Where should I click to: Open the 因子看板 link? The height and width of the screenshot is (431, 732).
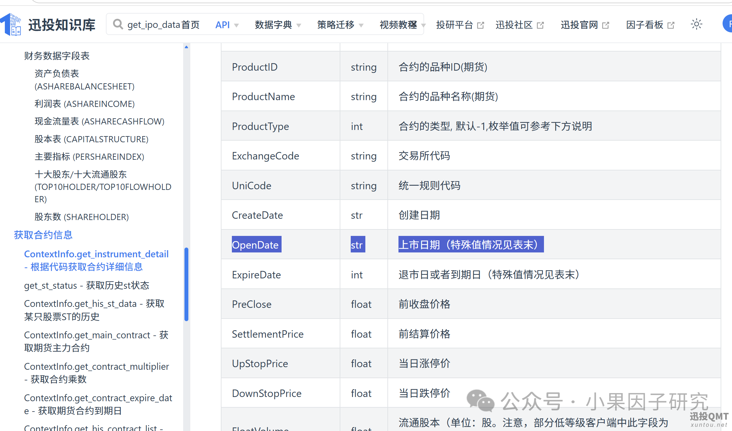[645, 25]
